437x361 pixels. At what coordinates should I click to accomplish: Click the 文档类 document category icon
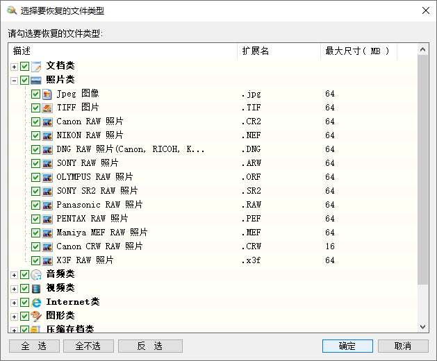click(36, 66)
